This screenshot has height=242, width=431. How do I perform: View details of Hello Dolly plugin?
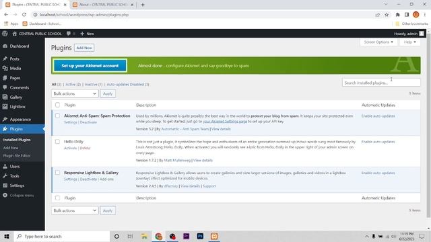[203, 160]
